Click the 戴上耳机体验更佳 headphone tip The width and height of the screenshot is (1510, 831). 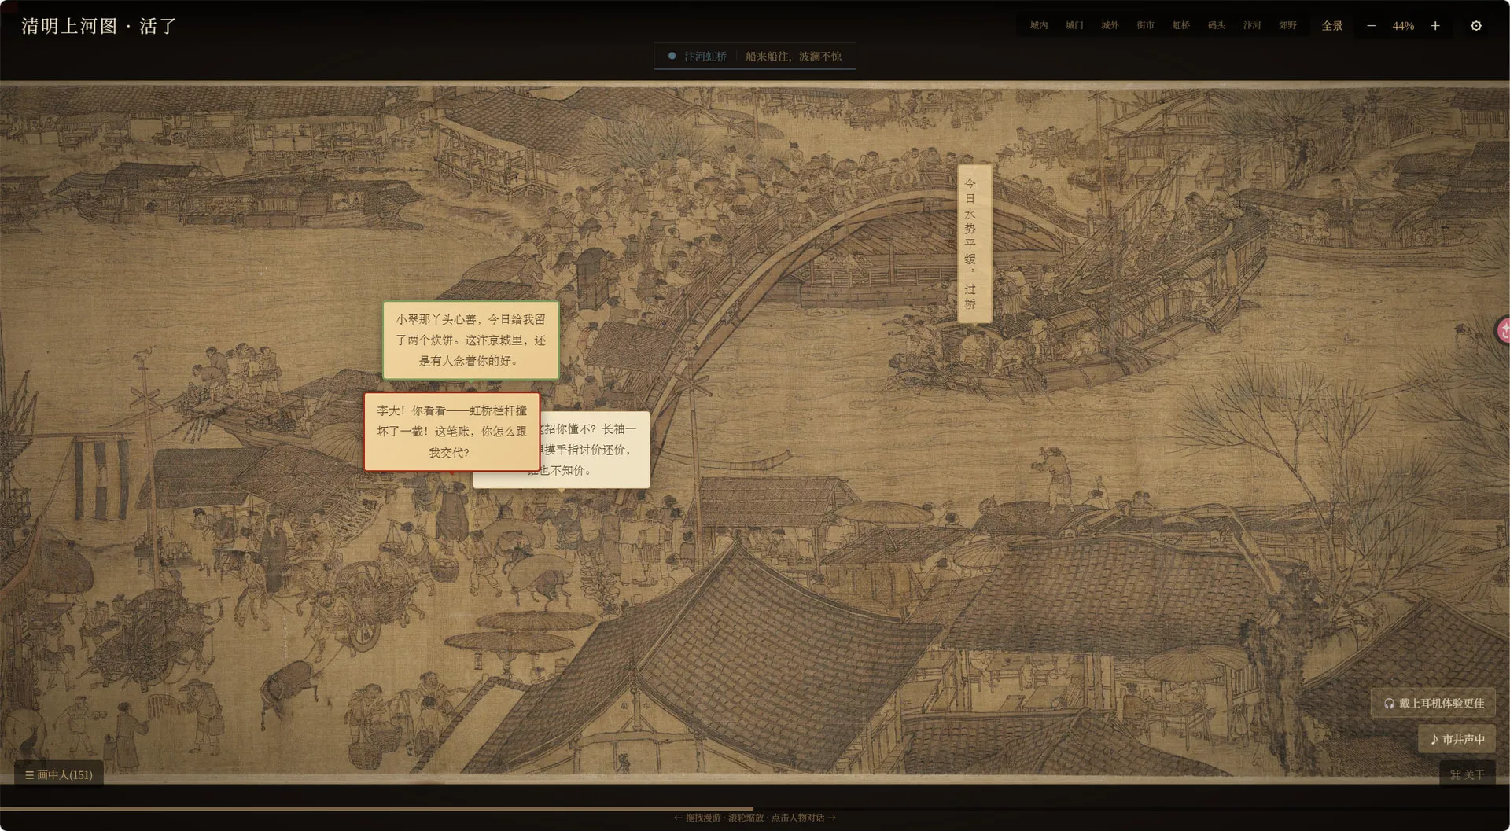(1434, 703)
